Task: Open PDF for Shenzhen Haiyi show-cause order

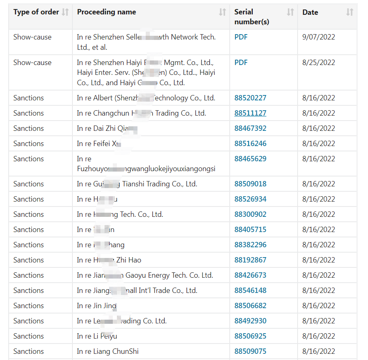Action: pos(241,63)
